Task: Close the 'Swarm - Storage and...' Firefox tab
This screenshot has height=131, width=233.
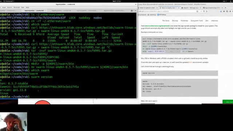Action: (x=201, y=8)
